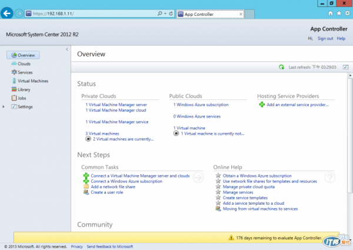
Task: Click the Settings icon in sidebar
Action: point(14,106)
